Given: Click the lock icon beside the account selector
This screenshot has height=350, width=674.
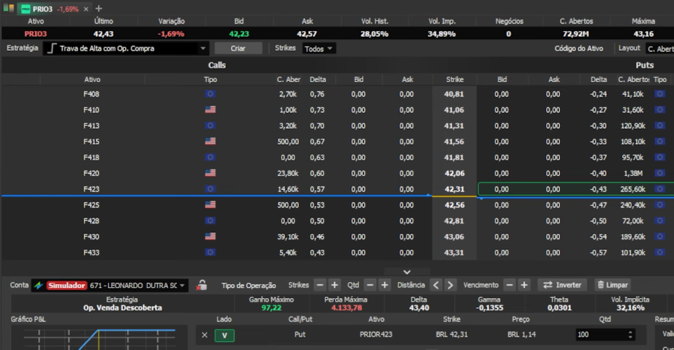Looking at the screenshot, I should [x=202, y=286].
